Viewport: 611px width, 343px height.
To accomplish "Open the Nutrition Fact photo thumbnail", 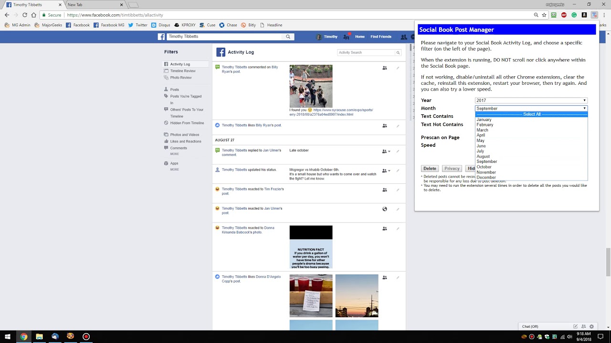I will click(311, 247).
